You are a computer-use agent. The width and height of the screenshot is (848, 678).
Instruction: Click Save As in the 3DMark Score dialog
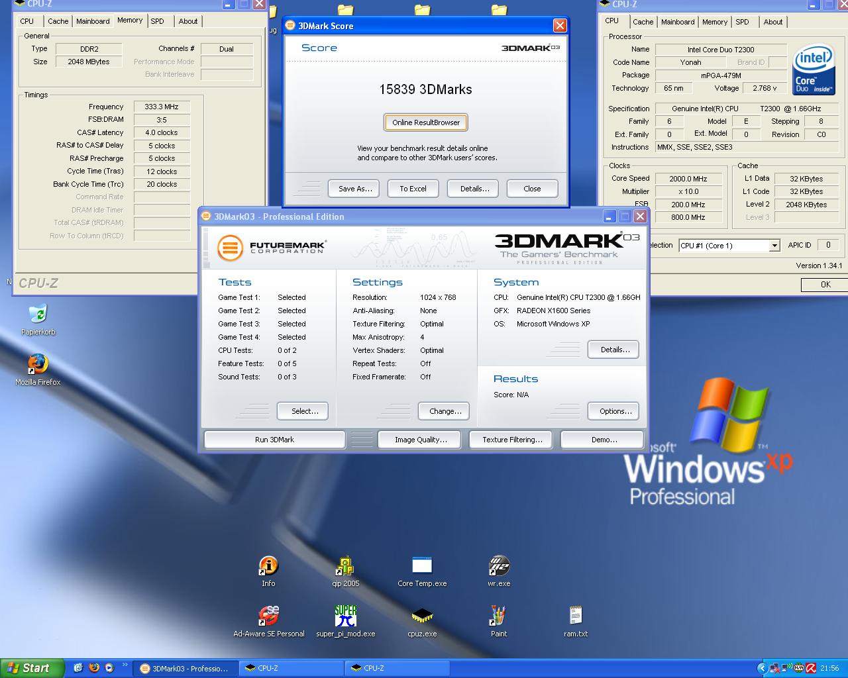click(x=355, y=189)
